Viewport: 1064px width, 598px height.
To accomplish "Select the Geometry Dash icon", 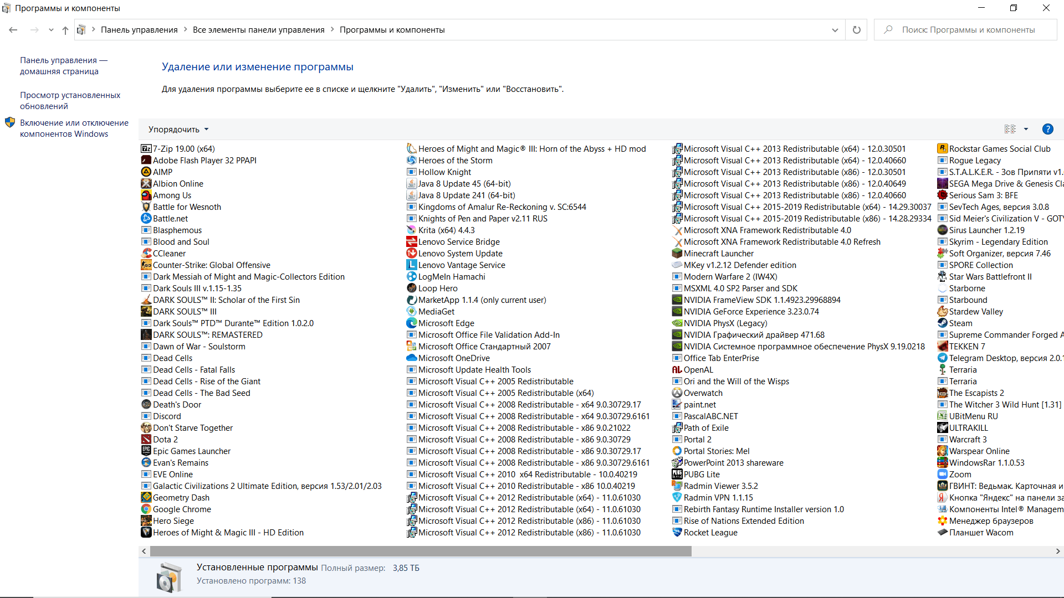I will pos(146,497).
